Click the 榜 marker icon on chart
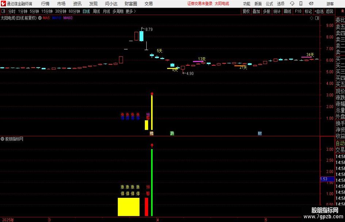 click(152, 133)
